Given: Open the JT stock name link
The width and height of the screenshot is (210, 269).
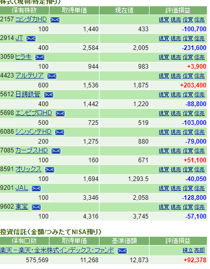Looking at the screenshot, I should (19, 38).
